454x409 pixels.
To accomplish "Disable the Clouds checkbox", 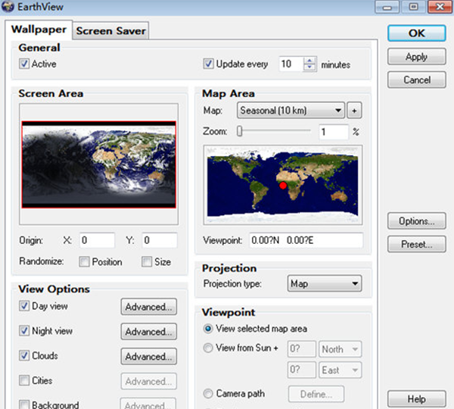I will [25, 356].
